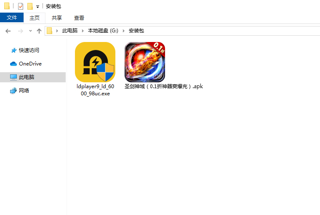Click the Back navigation arrow
The image size is (320, 215).
tap(8, 31)
